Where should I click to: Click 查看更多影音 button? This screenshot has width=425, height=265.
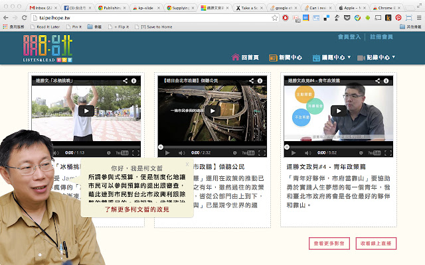329,243
